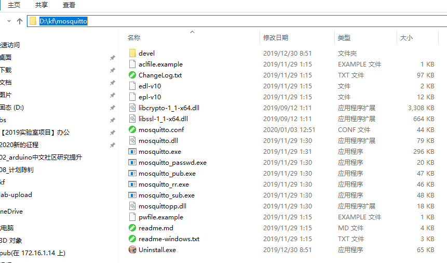Unpin 桌面 using its pin icon
Screen dimensions: 447x263
(x=113, y=58)
